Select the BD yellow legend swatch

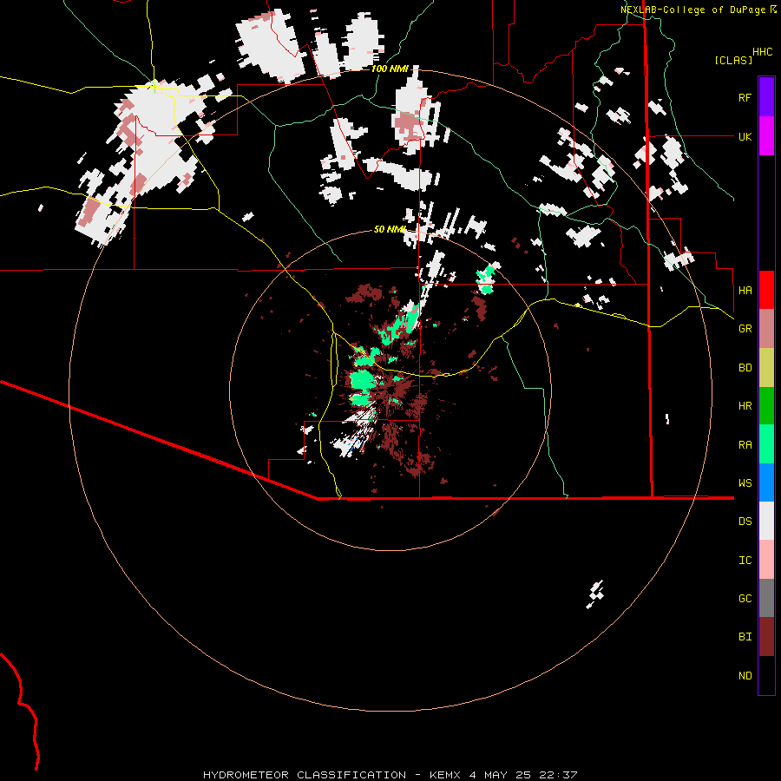point(766,368)
